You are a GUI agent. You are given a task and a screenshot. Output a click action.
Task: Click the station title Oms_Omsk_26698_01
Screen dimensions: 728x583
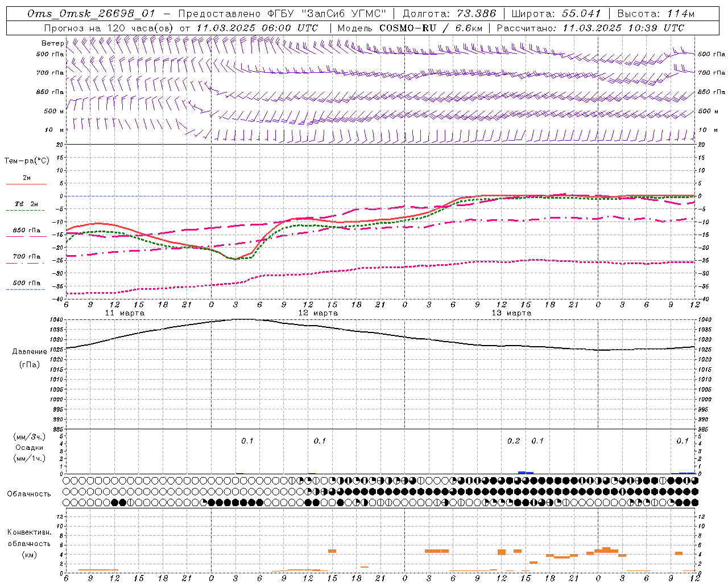point(91,14)
